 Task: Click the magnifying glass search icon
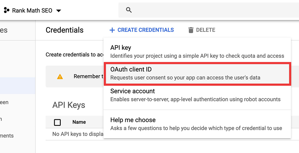(x=129, y=10)
